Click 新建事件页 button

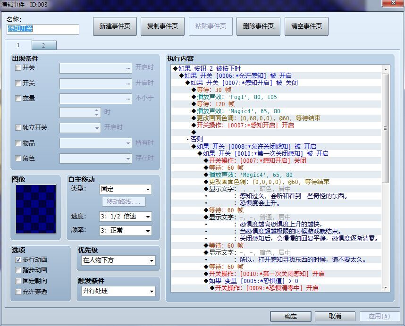coord(115,26)
